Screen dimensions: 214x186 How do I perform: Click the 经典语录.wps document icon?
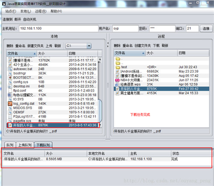tap(117, 84)
